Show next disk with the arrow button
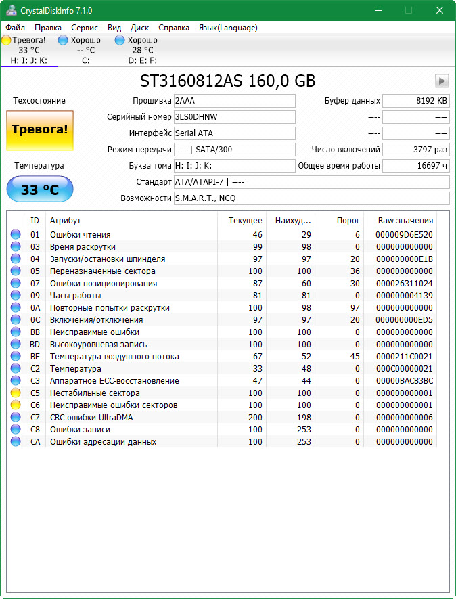 pyautogui.click(x=442, y=81)
